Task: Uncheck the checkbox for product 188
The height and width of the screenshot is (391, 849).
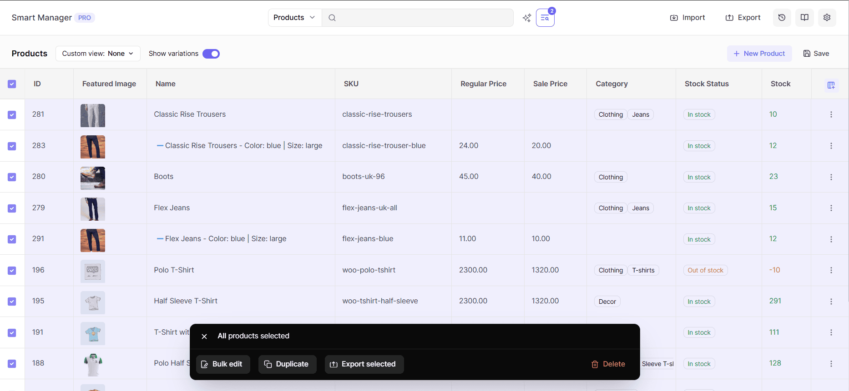Action: tap(12, 364)
